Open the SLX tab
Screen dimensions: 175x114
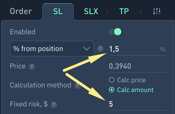(x=91, y=11)
